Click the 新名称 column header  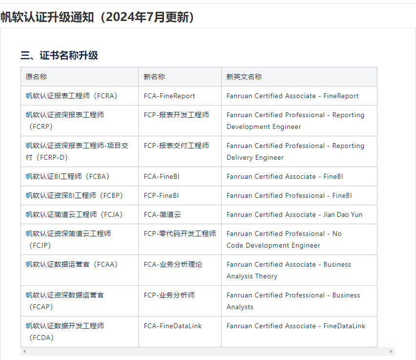click(x=180, y=77)
